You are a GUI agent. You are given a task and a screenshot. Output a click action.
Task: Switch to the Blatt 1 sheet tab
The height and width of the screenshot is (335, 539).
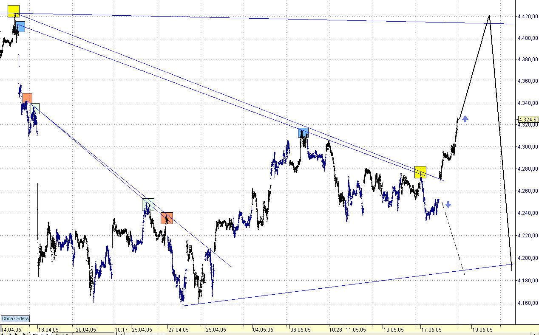[40, 334]
